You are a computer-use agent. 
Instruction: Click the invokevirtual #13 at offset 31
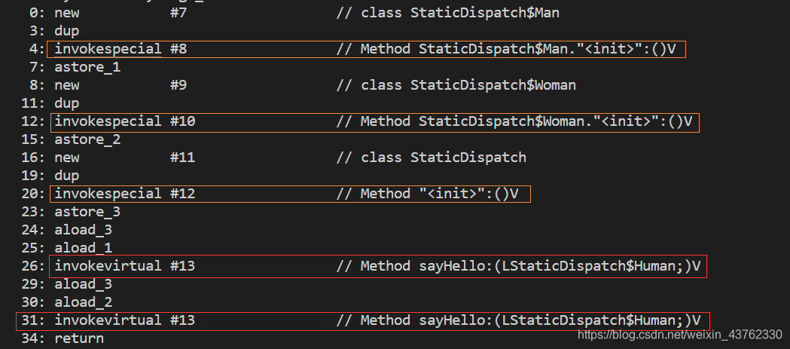124,320
